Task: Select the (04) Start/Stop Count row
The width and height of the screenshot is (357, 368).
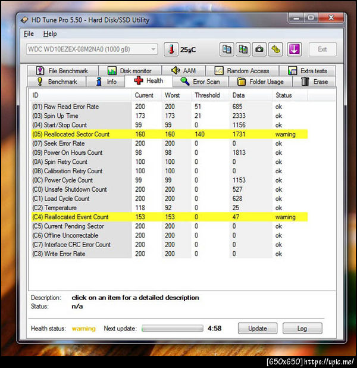Action: (170, 125)
